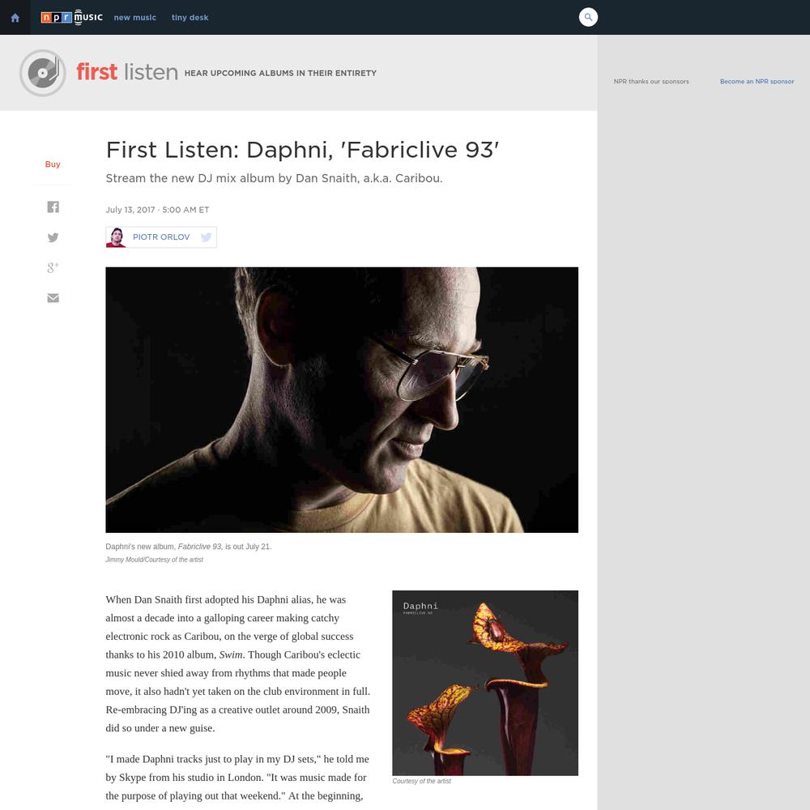Click the Buy link
The image size is (810, 810).
53,164
